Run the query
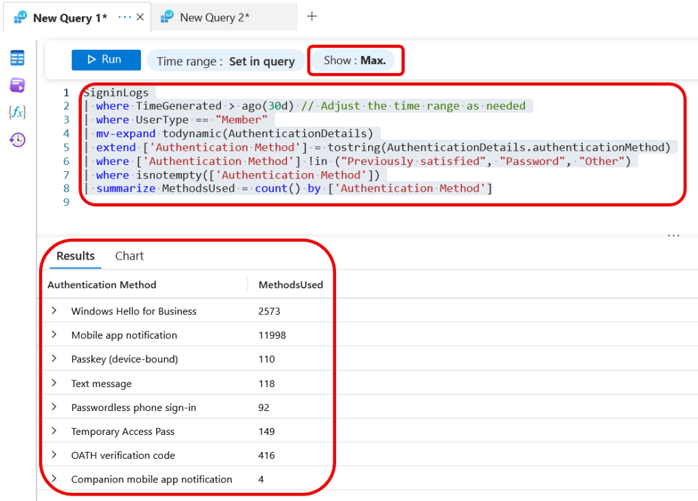Viewport: 698px width, 501px height. (x=106, y=60)
